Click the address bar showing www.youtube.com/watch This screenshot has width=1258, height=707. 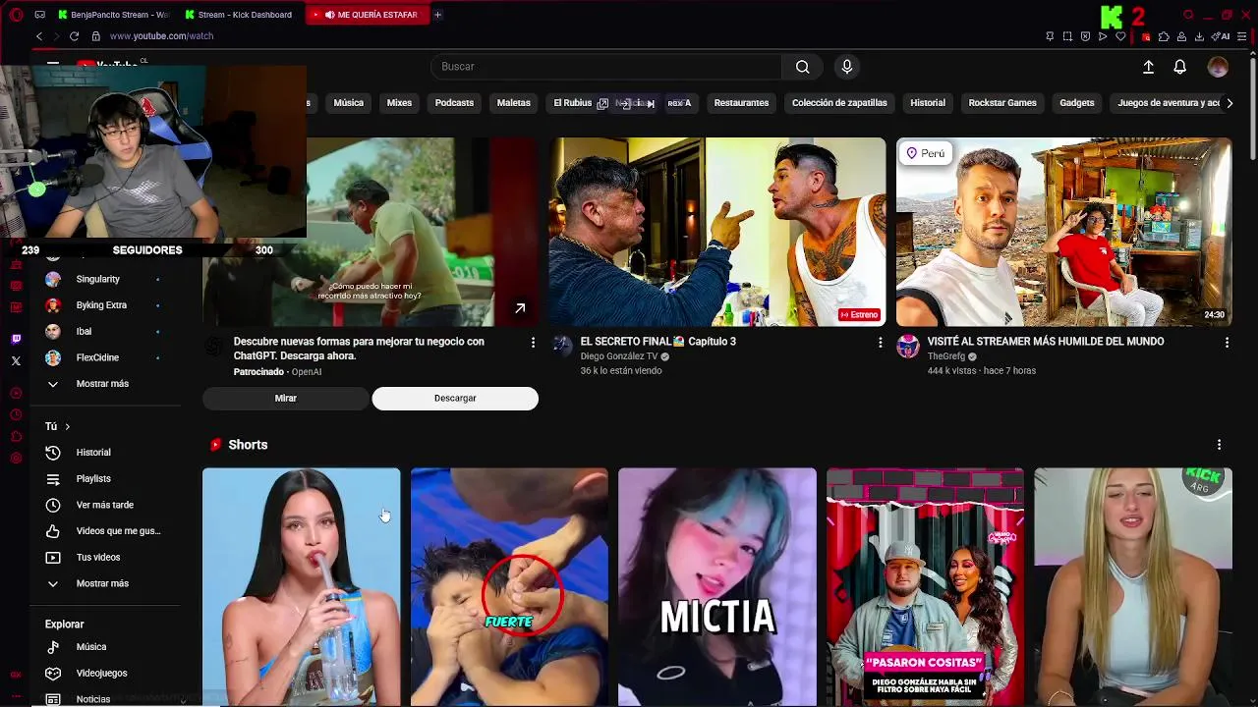(161, 36)
